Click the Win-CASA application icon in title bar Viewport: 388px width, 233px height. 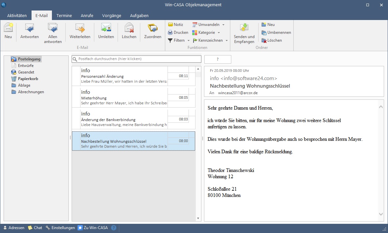click(4, 5)
